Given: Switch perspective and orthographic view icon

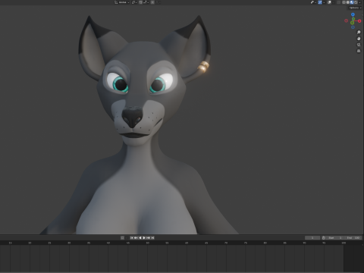Looking at the screenshot, I should click(x=359, y=51).
